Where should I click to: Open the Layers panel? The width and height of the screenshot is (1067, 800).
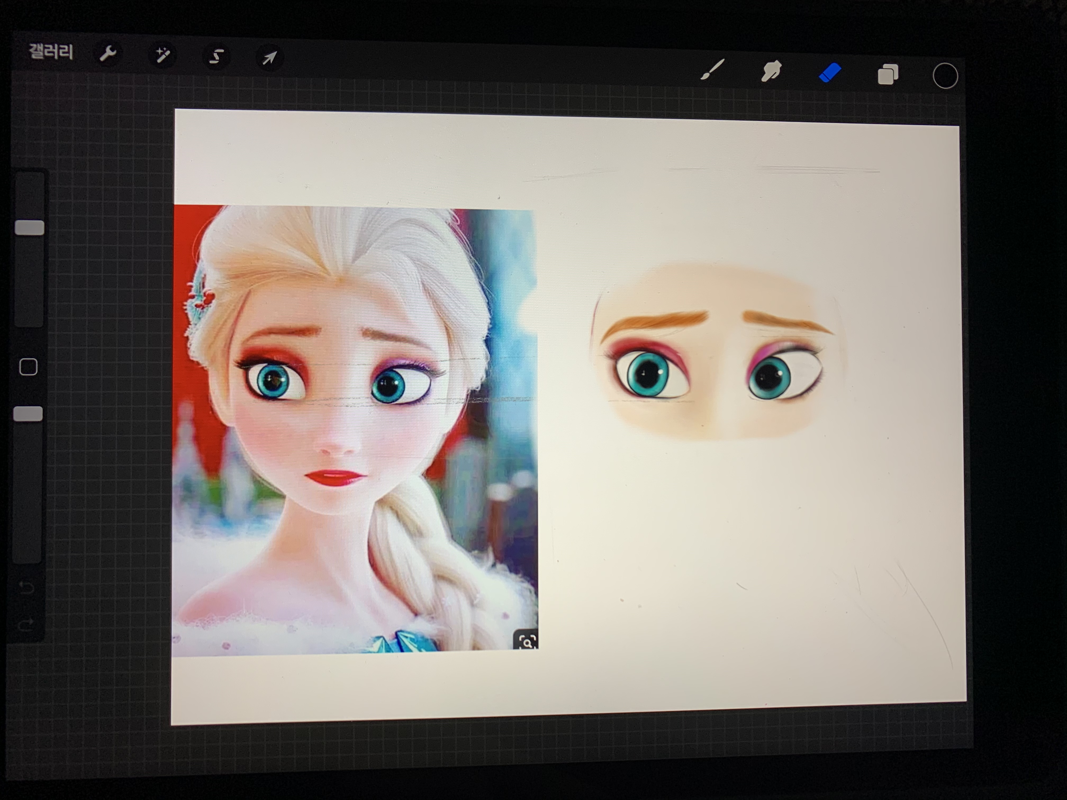pyautogui.click(x=888, y=75)
